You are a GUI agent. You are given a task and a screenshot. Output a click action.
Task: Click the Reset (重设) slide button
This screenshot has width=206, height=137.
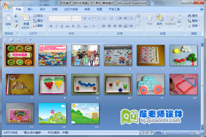[x=38, y=21]
